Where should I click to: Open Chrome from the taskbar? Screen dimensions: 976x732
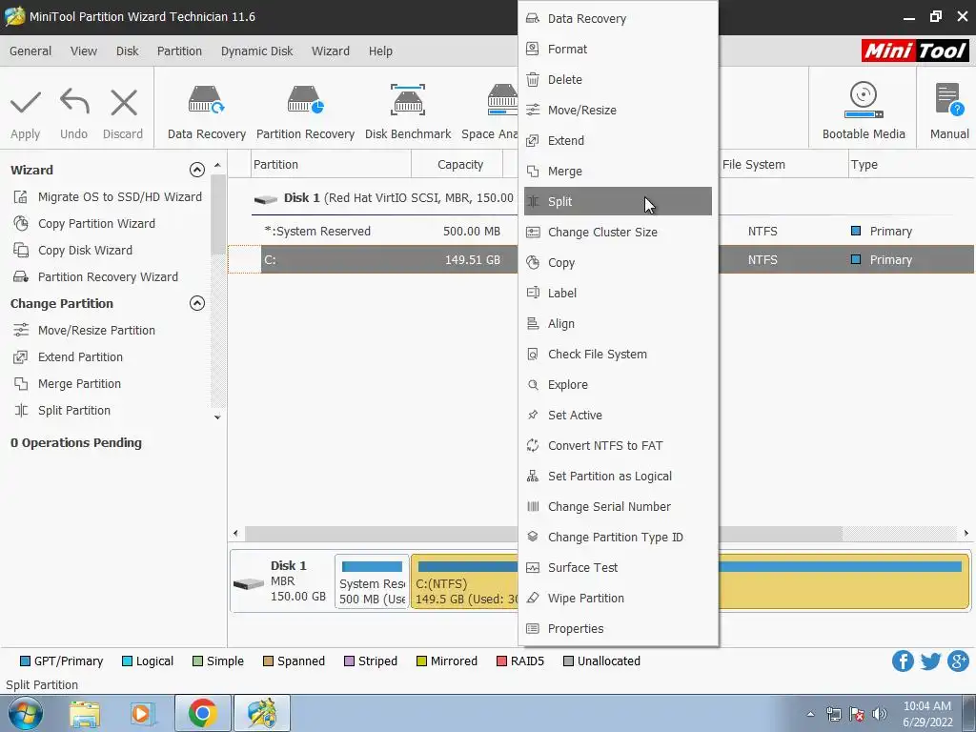(203, 713)
